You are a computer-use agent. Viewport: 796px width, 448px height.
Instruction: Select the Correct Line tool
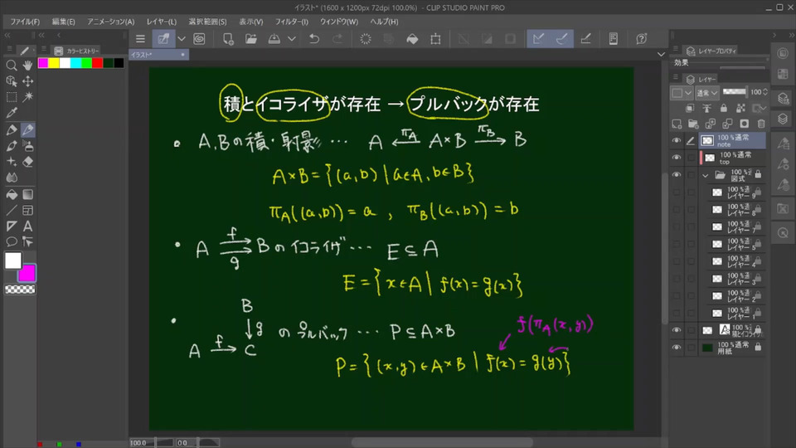click(x=28, y=241)
